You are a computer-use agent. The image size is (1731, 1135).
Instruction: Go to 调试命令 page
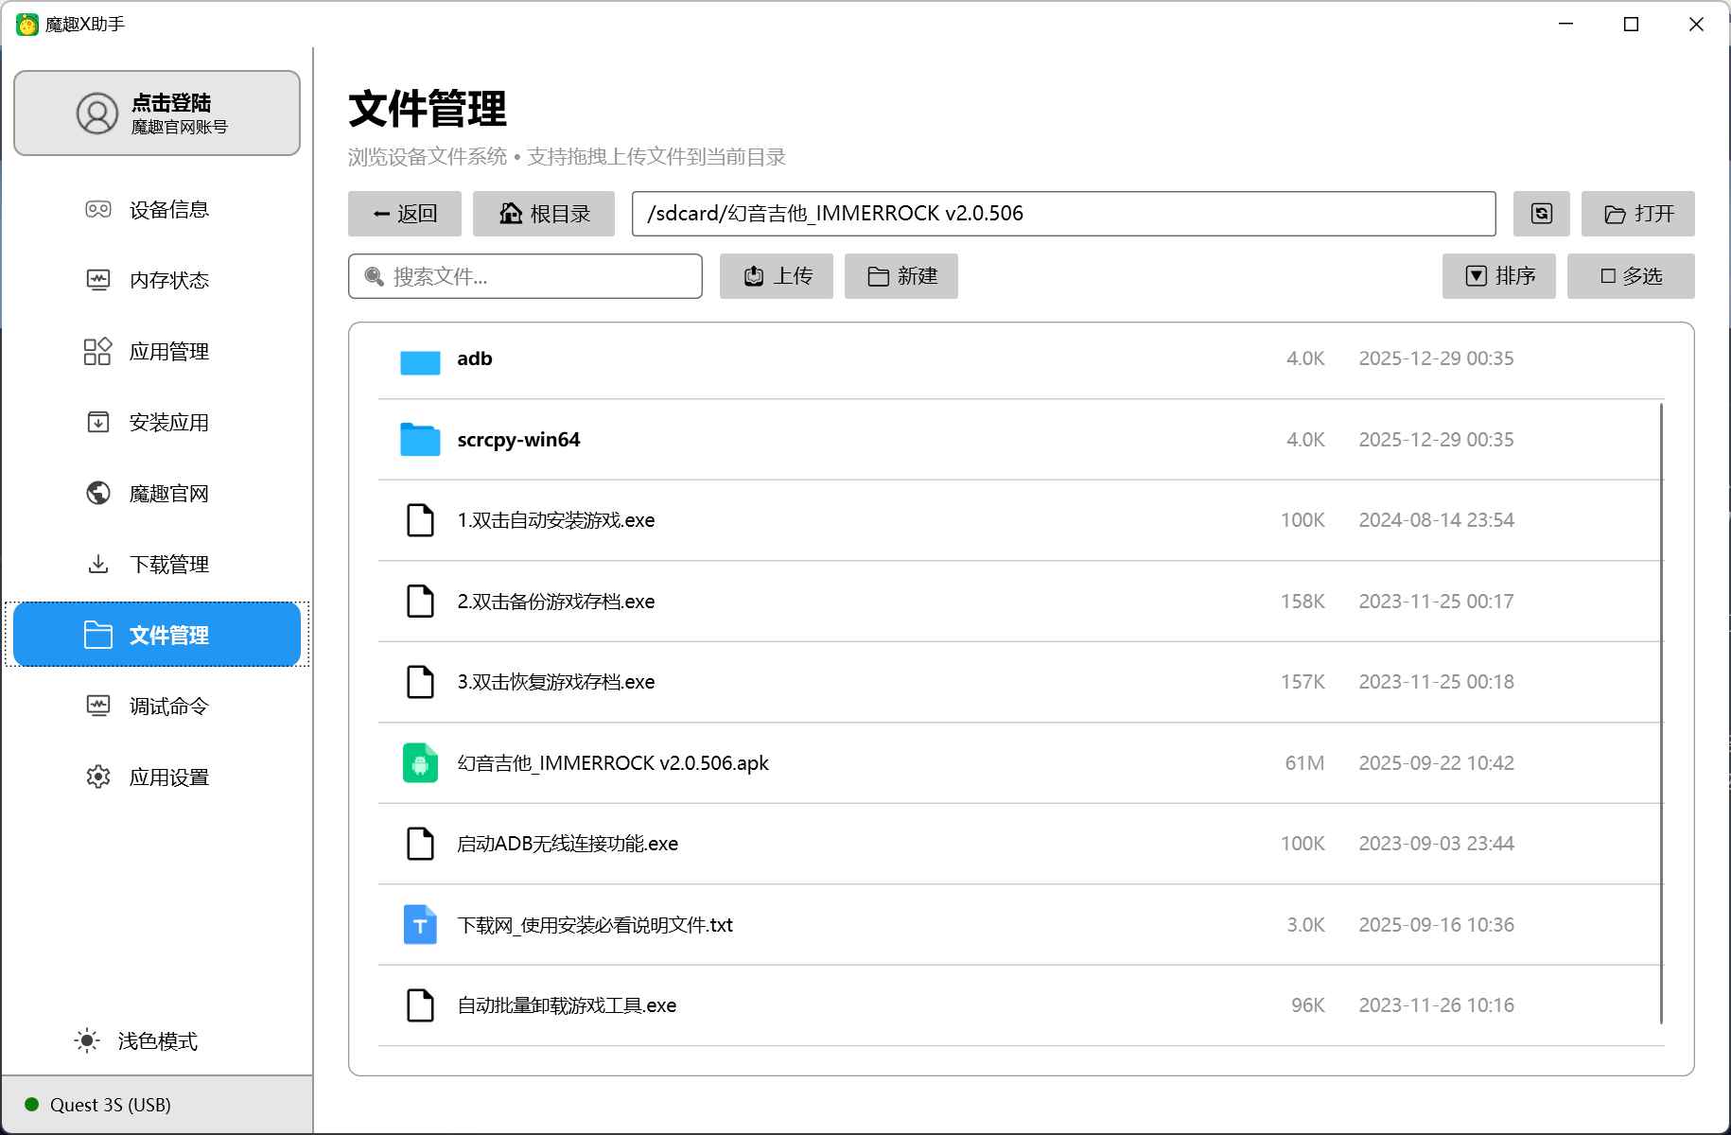click(167, 707)
